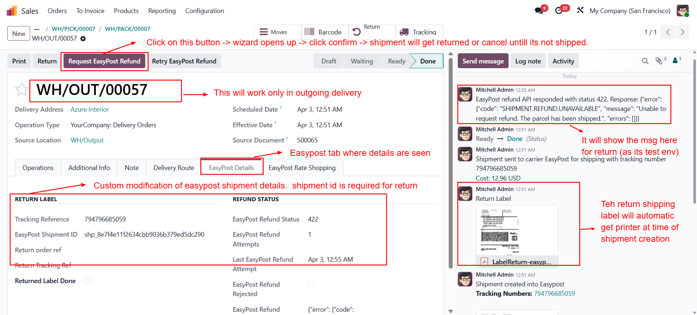Expand the breadcrumb ellipsis

pyautogui.click(x=37, y=29)
